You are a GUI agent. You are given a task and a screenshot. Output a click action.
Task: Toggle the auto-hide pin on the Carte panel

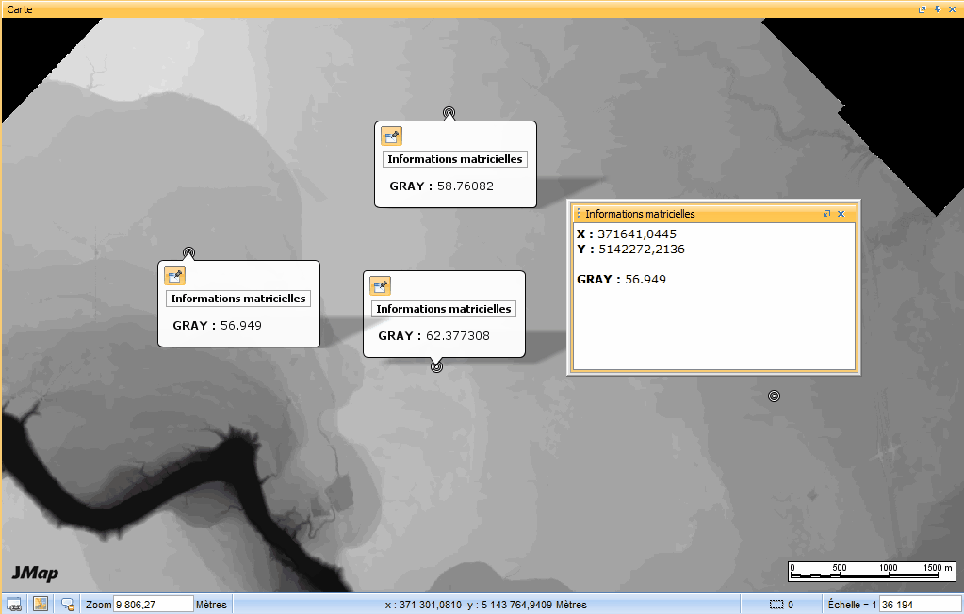coord(936,9)
